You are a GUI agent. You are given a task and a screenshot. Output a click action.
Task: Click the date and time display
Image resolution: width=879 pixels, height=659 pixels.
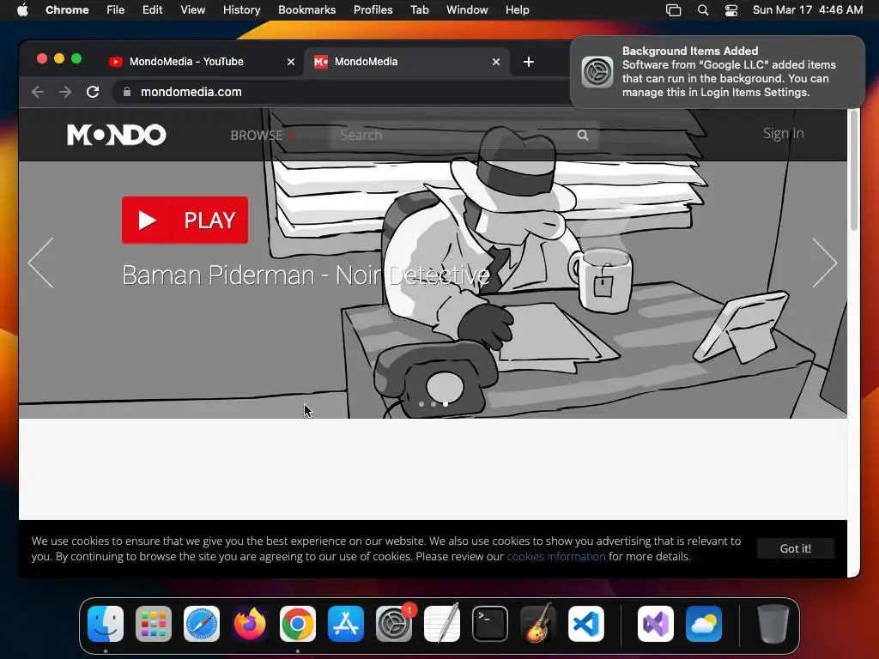[x=808, y=10]
